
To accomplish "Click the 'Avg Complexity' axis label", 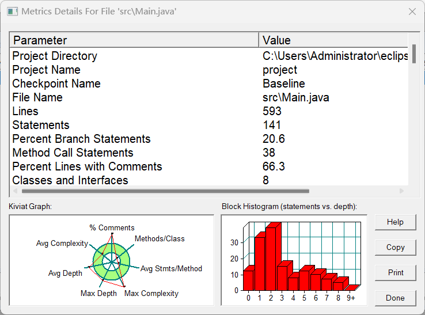I will (62, 244).
